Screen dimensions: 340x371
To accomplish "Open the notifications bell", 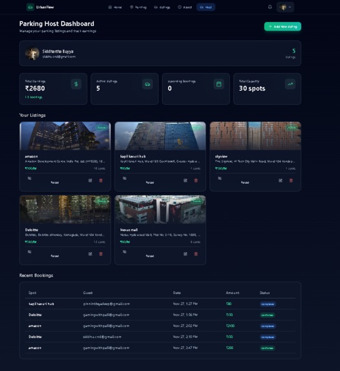I will [269, 7].
